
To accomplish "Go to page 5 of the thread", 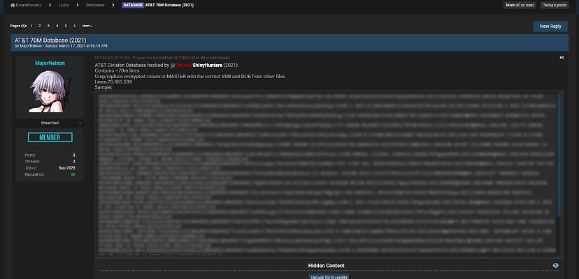I will coord(66,26).
